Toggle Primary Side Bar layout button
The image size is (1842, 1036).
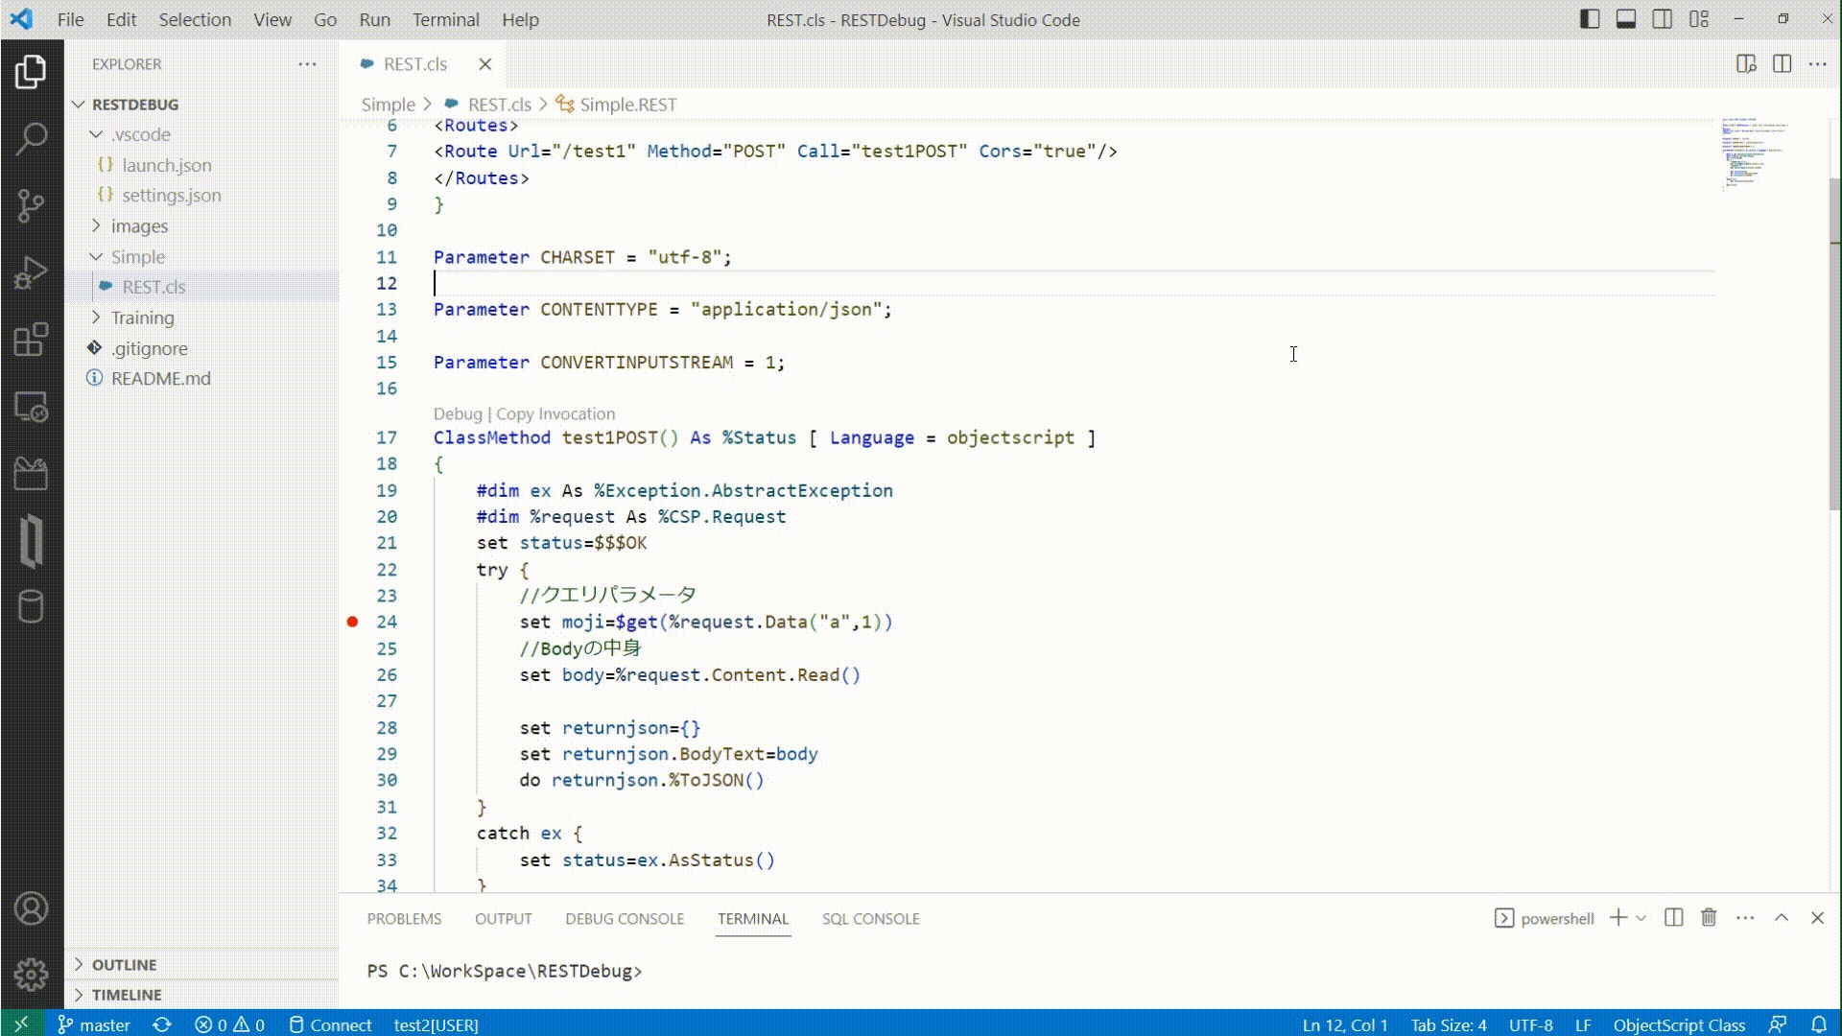coord(1590,19)
